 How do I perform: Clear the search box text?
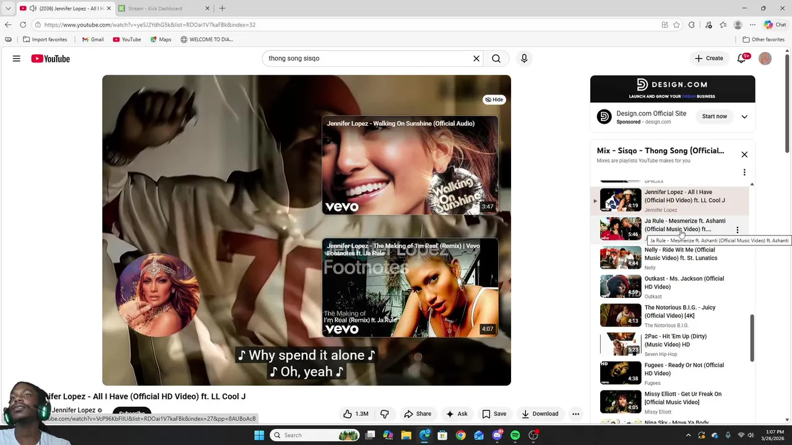point(476,59)
